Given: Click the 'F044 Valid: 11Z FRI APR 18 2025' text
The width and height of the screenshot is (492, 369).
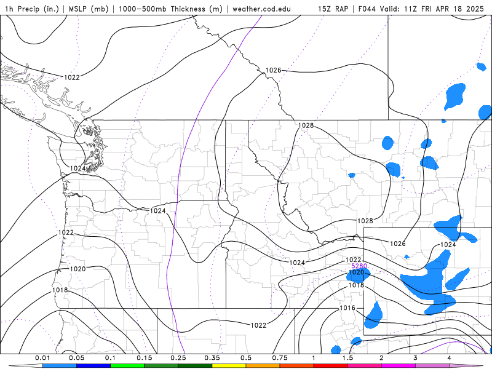Looking at the screenshot, I should pyautogui.click(x=421, y=9).
